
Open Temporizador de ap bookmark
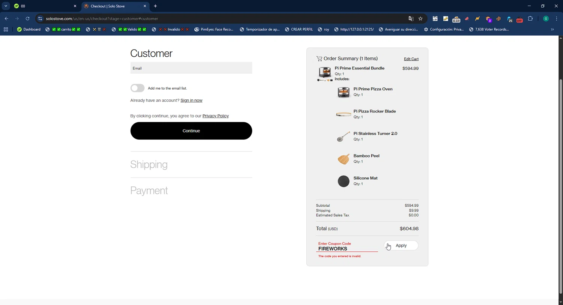click(x=260, y=29)
